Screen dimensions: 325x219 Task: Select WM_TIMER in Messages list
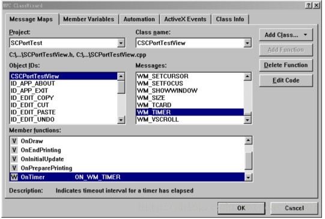click(x=190, y=113)
